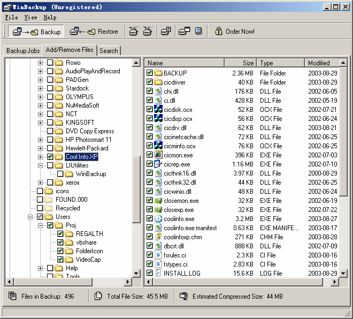Click the folder tree vertical scrollbar thumb
The height and width of the screenshot is (319, 353).
[136, 189]
